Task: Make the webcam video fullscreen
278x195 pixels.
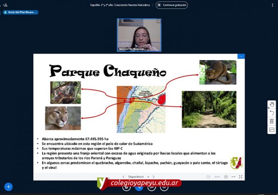Action: [158, 21]
